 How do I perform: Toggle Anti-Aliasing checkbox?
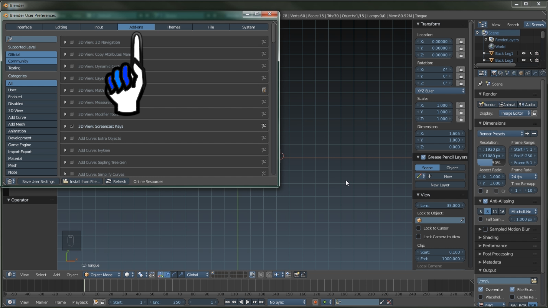485,201
